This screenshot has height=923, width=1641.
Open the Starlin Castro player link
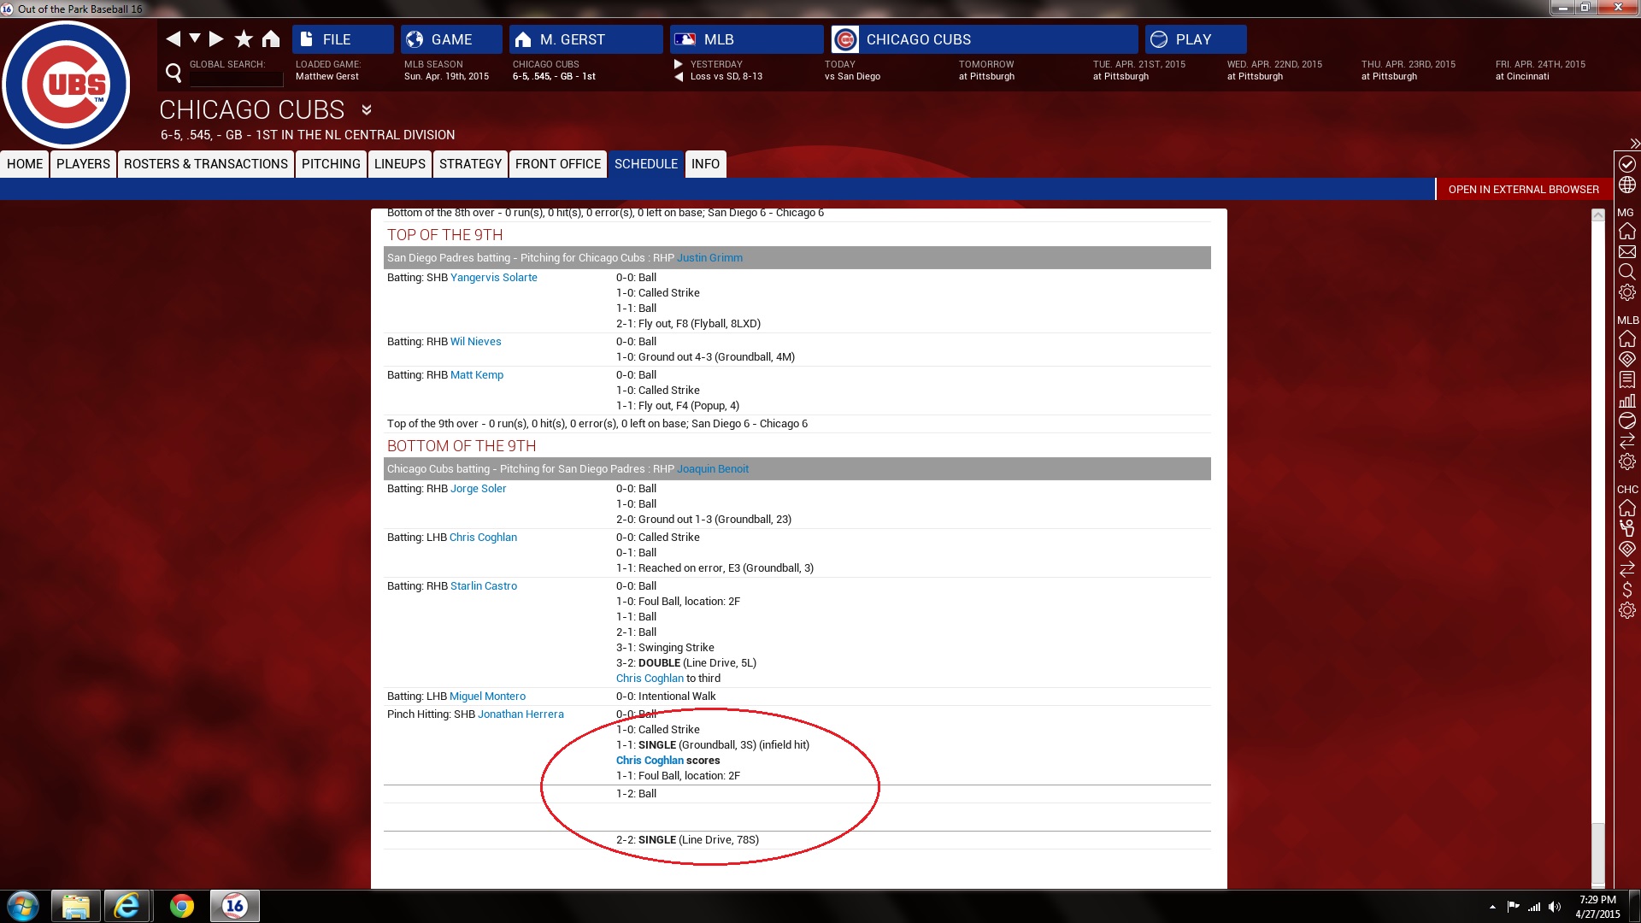click(x=483, y=586)
